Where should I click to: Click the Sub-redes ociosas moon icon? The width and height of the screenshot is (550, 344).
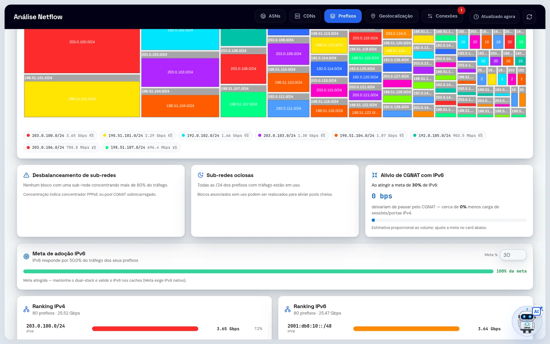[x=201, y=175]
